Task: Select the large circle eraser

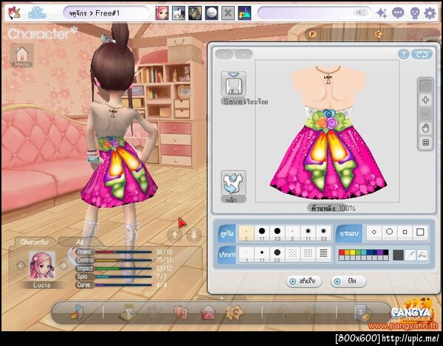Action: click(390, 232)
